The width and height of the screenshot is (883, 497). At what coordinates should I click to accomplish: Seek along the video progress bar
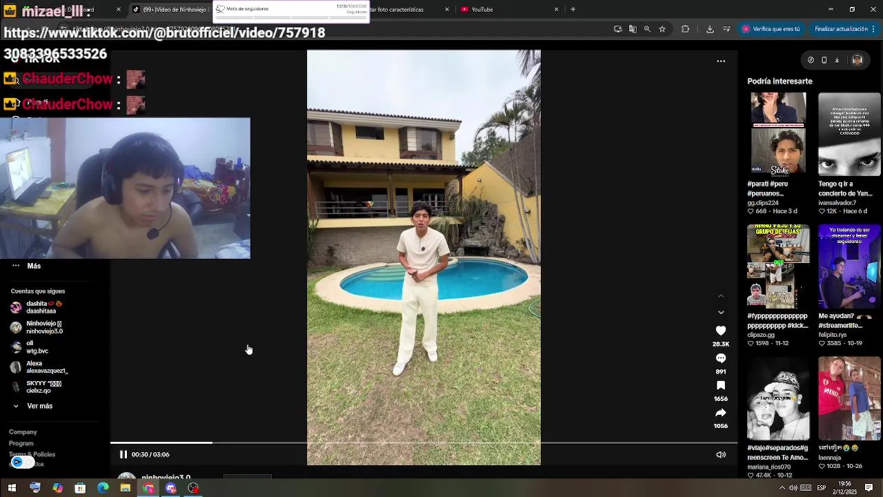point(424,442)
